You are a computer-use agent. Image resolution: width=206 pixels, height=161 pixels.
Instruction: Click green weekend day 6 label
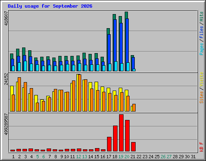(43, 157)
